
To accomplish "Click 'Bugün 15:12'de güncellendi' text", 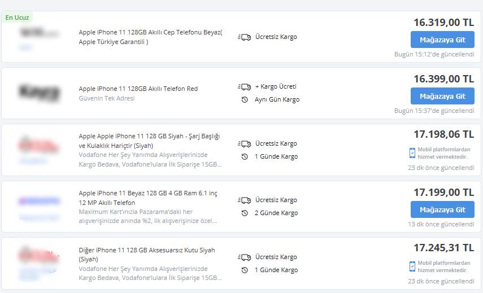I will pyautogui.click(x=434, y=54).
